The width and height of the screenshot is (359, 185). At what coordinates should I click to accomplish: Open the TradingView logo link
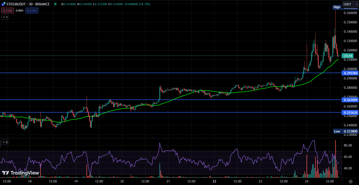tap(21, 173)
